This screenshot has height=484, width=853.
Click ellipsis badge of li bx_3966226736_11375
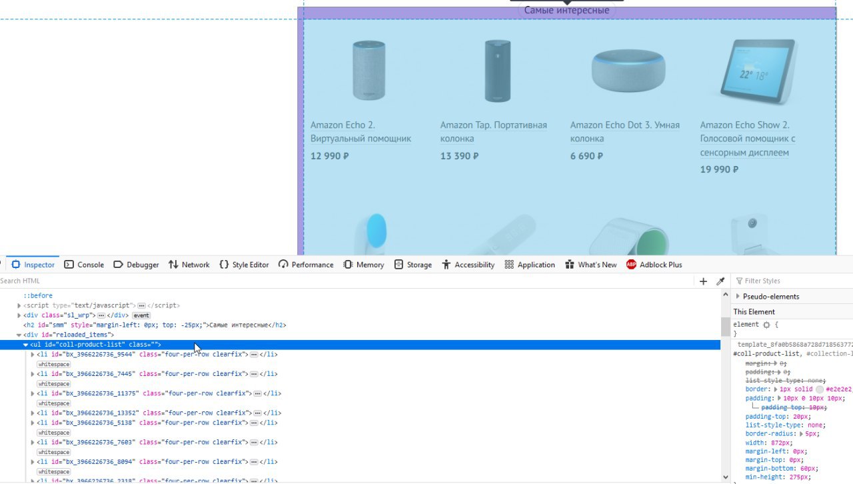[x=257, y=394]
